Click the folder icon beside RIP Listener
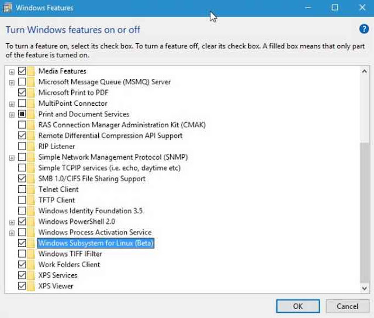Image resolution: width=374 pixels, height=318 pixels. tap(31, 146)
